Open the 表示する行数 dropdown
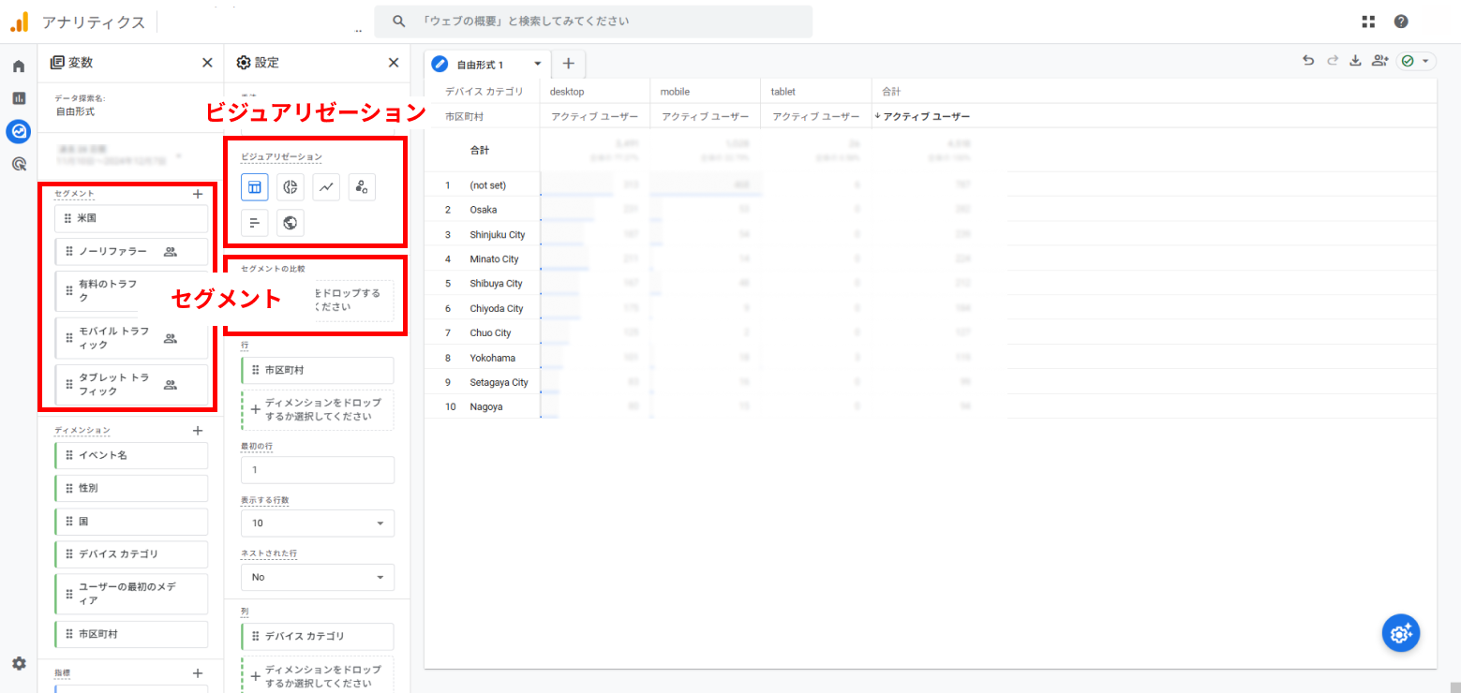 click(x=318, y=523)
